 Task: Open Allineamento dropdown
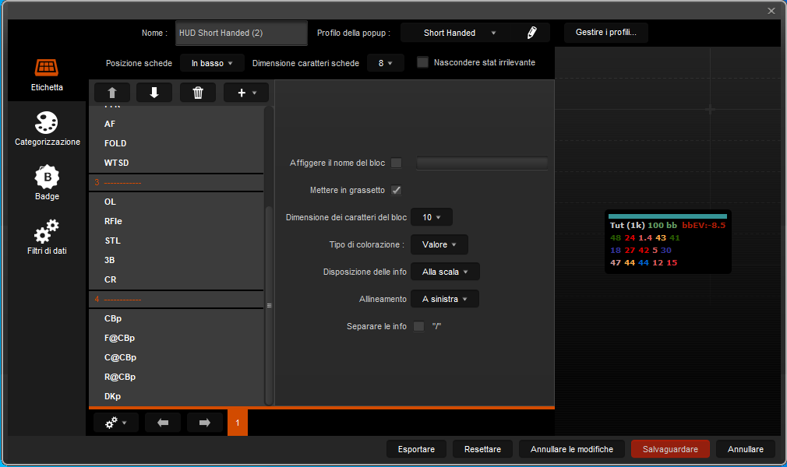click(444, 299)
